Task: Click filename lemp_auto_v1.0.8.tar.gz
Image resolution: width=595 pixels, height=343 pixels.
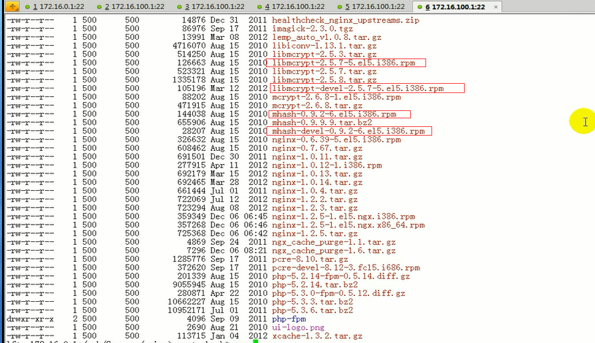Action: [x=326, y=37]
